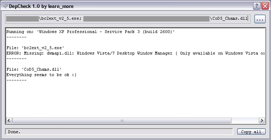This screenshot has width=271, height=140.
Task: Click the greyed-out path before \CoD5_Chams.dll
Action: pos(146,19)
